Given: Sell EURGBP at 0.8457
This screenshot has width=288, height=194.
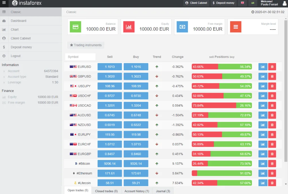Looking at the screenshot, I should pos(110,154).
